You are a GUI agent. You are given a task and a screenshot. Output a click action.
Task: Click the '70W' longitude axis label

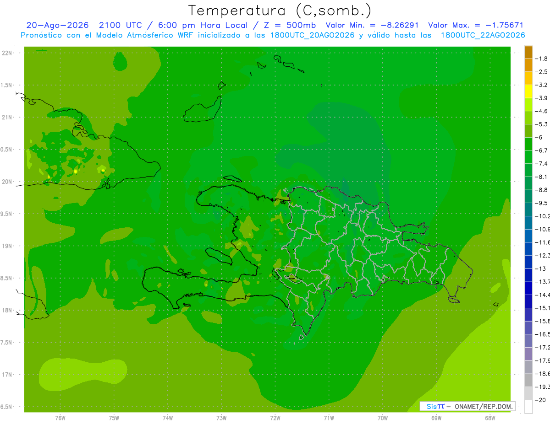[x=383, y=418]
